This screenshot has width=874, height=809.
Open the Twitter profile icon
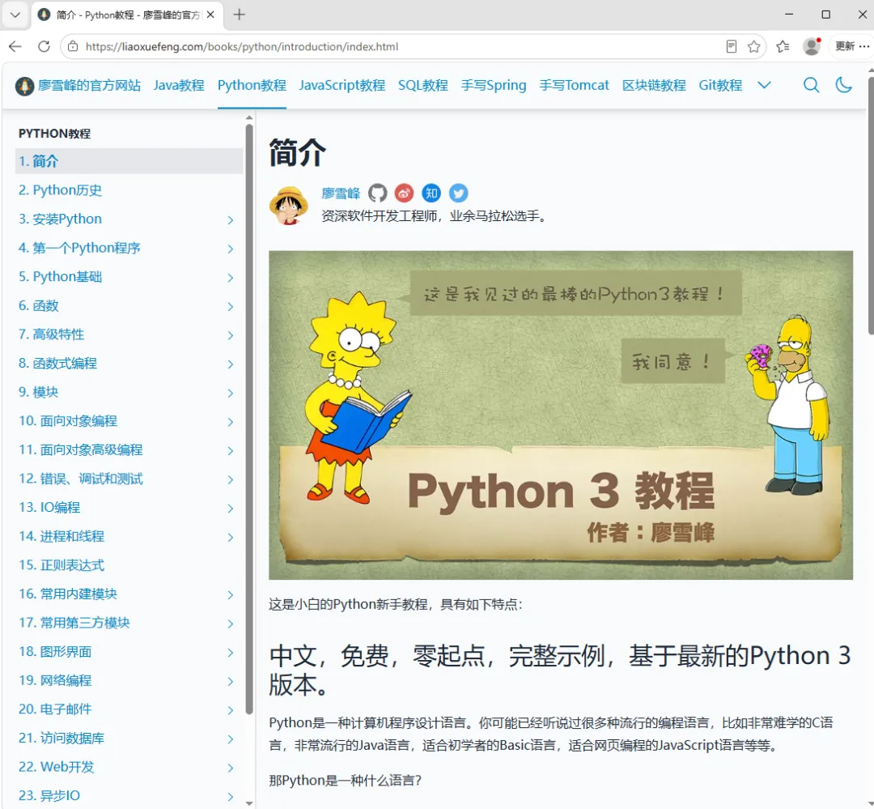coord(458,193)
